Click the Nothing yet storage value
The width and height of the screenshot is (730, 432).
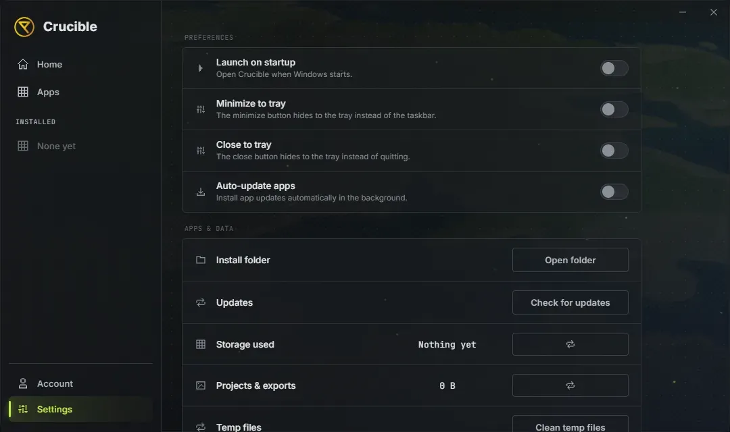[x=447, y=344]
